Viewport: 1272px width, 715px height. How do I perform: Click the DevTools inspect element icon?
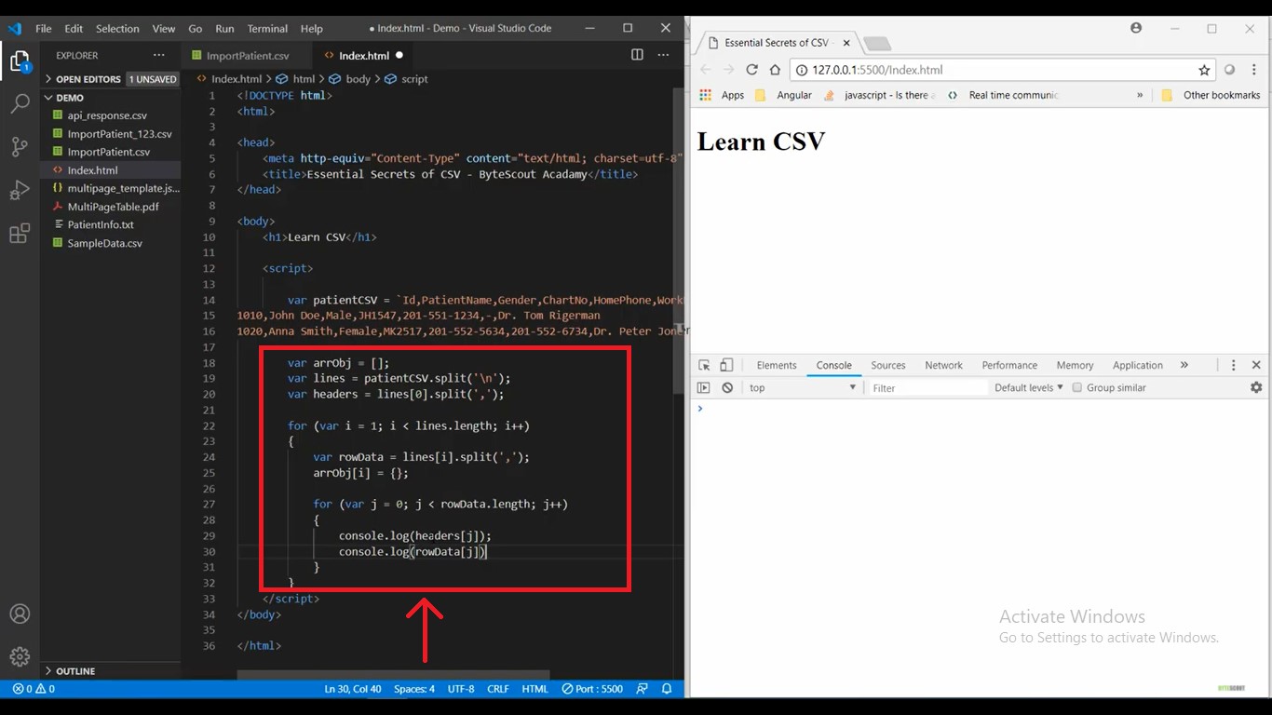[x=704, y=365]
